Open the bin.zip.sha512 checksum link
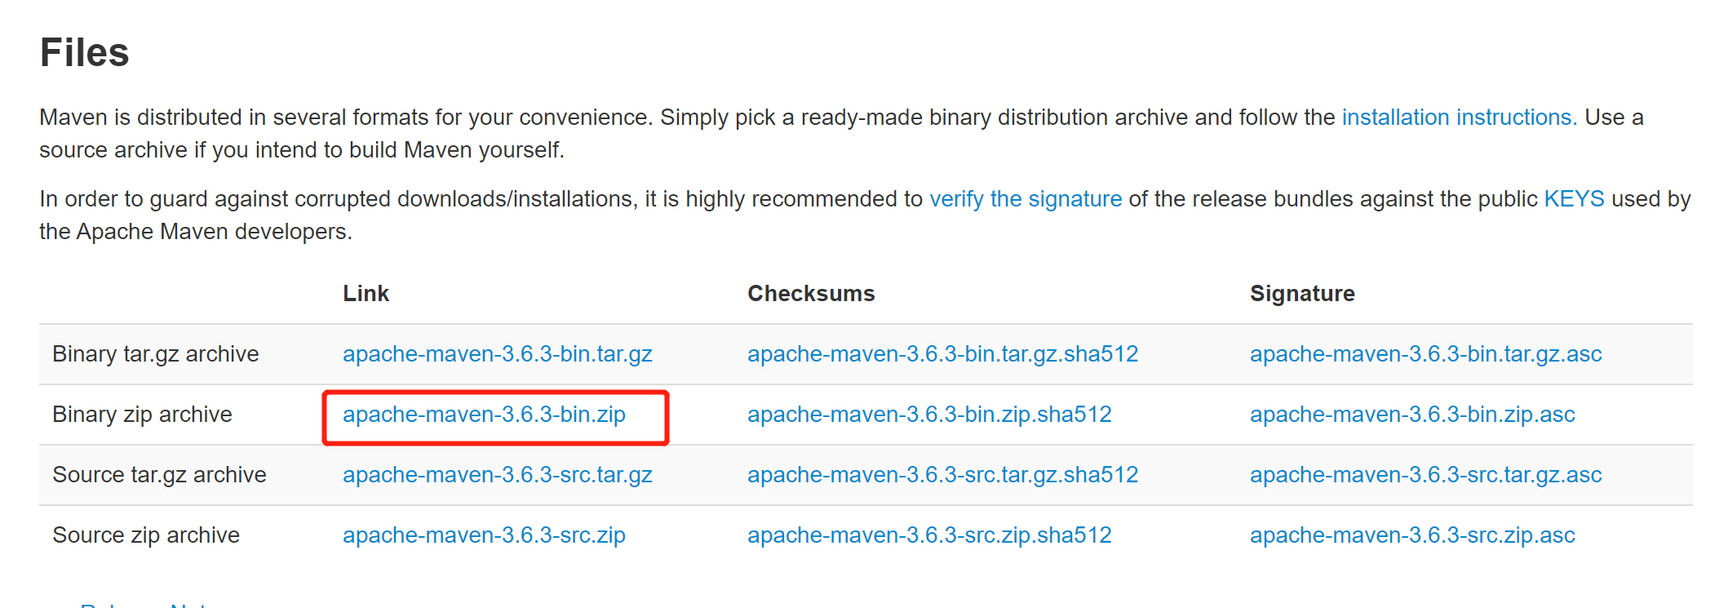Image resolution: width=1715 pixels, height=608 pixels. pyautogui.click(x=929, y=415)
